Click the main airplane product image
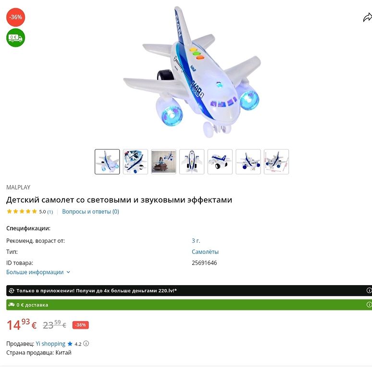 [192, 73]
